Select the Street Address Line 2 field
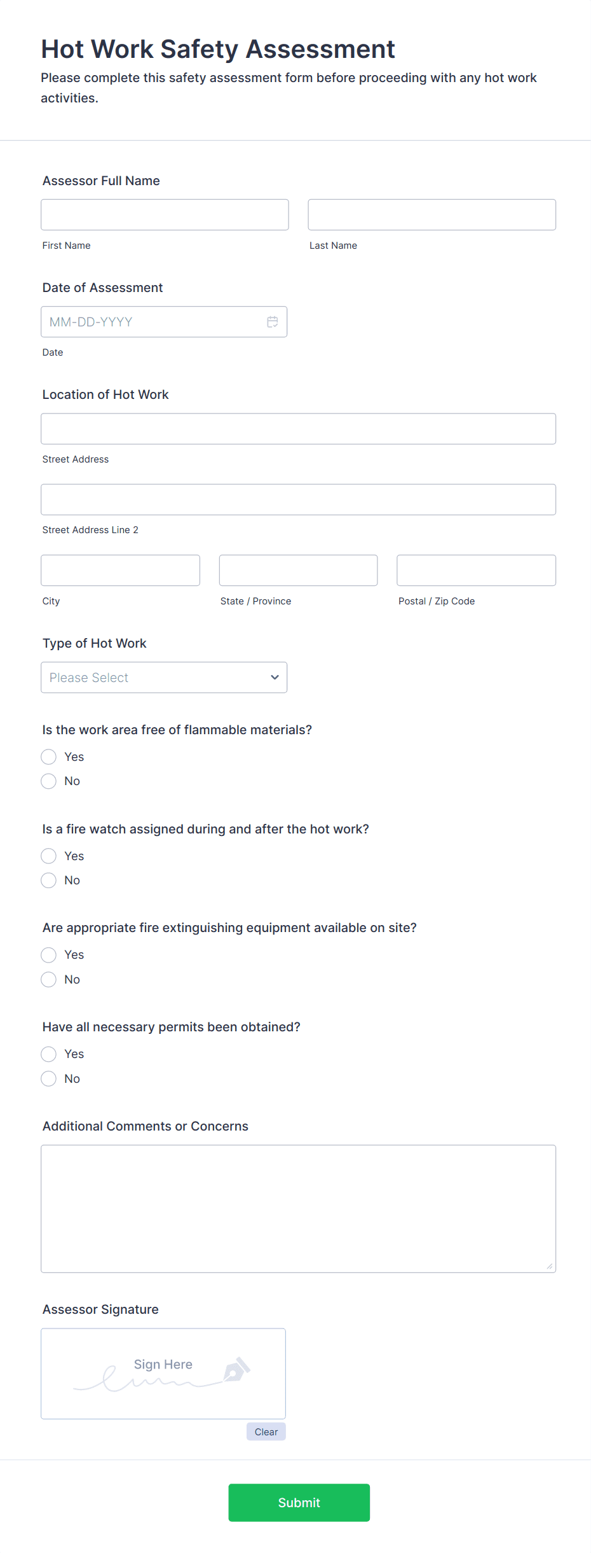The width and height of the screenshot is (591, 1553). [x=298, y=499]
